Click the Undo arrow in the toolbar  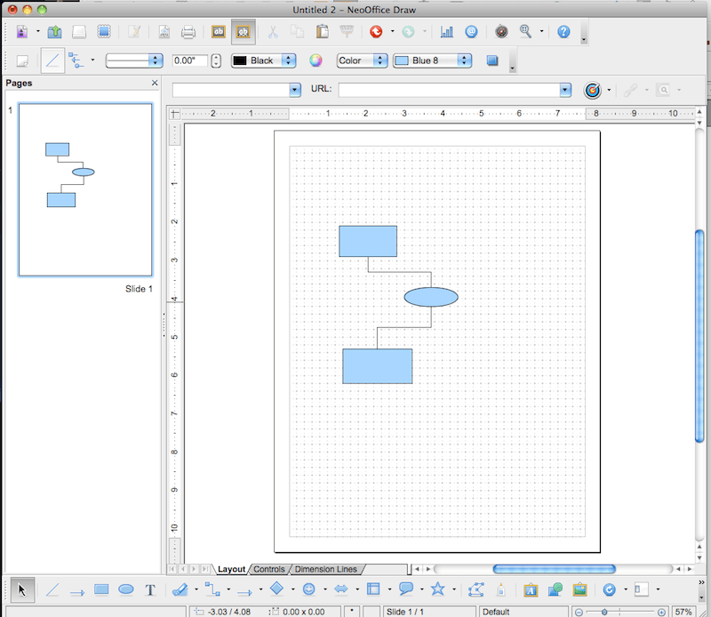tap(376, 31)
